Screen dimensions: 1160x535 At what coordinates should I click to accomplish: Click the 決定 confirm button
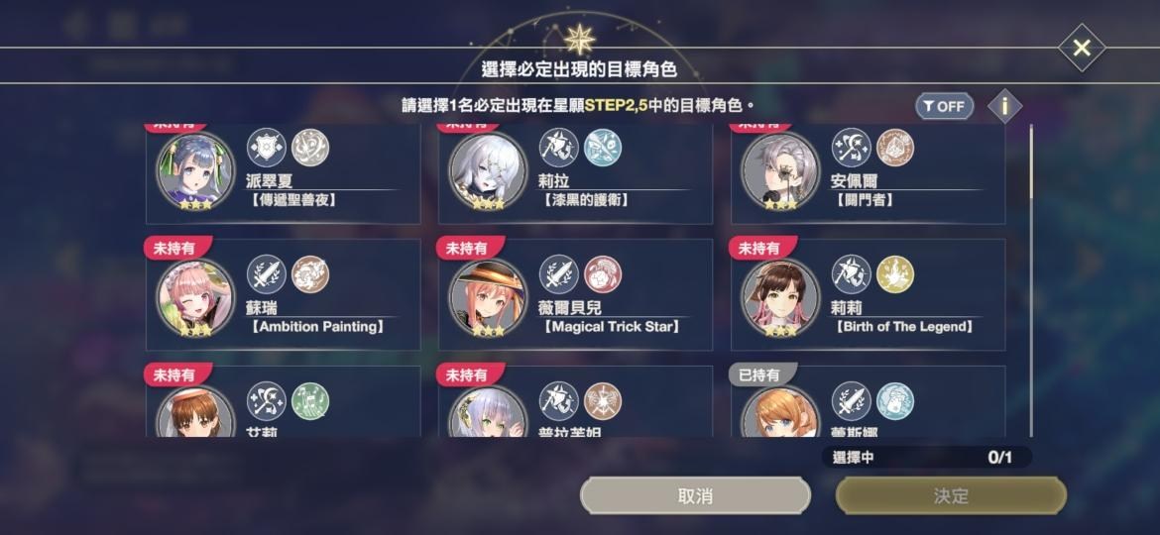click(x=951, y=495)
